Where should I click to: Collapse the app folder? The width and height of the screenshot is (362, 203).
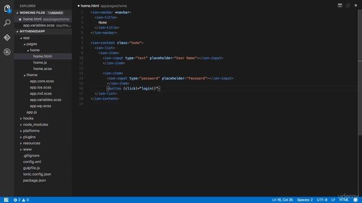coord(21,38)
